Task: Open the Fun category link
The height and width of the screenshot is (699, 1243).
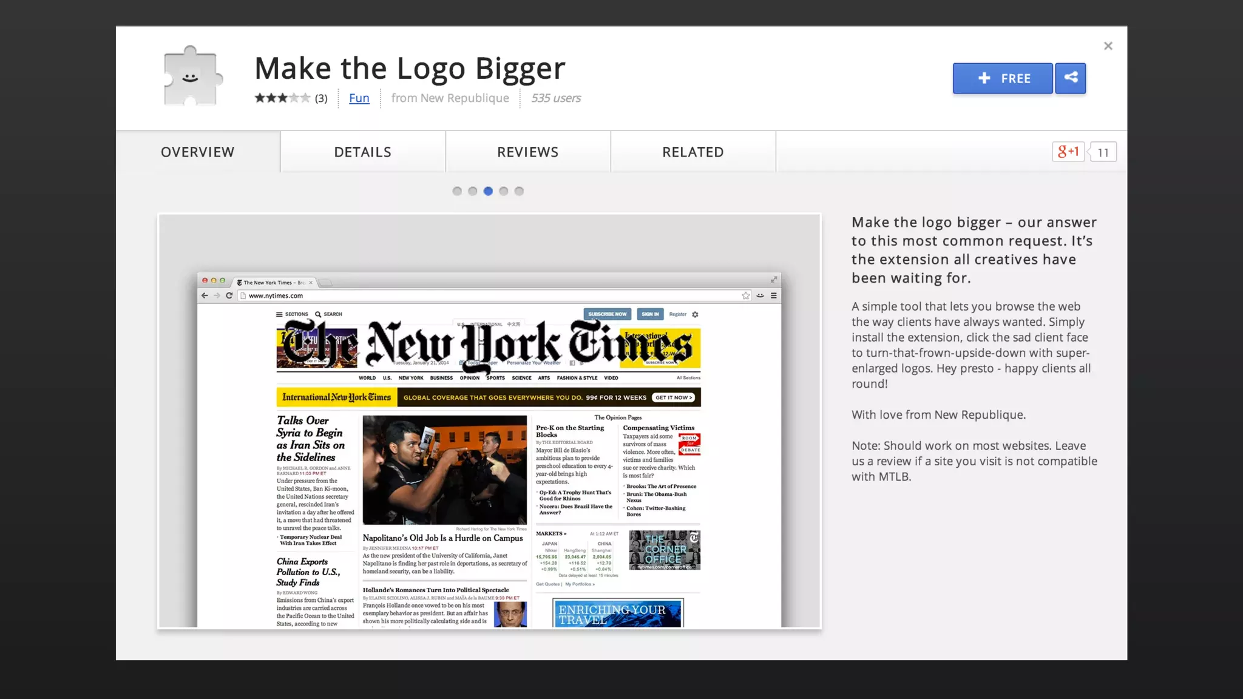Action: [x=359, y=98]
